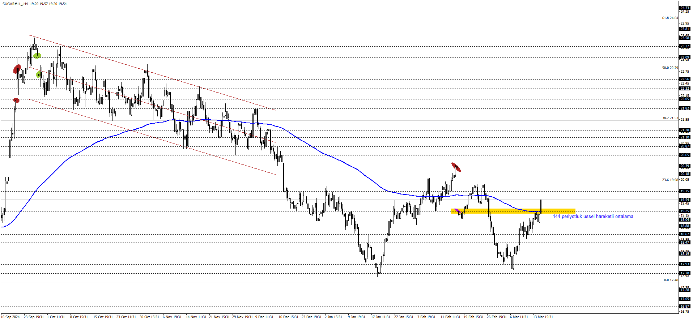The image size is (693, 321).
Task: Click the 17.93 price level tag
Action: coord(685,264)
